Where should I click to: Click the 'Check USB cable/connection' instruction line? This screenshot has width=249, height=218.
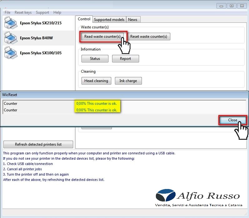coord(28,164)
